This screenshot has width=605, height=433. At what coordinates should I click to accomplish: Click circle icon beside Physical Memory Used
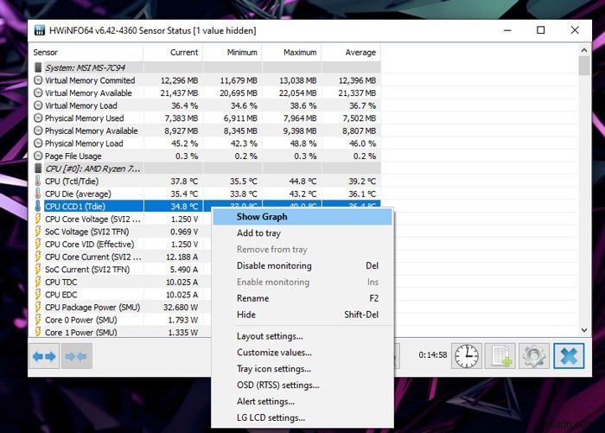[x=38, y=118]
